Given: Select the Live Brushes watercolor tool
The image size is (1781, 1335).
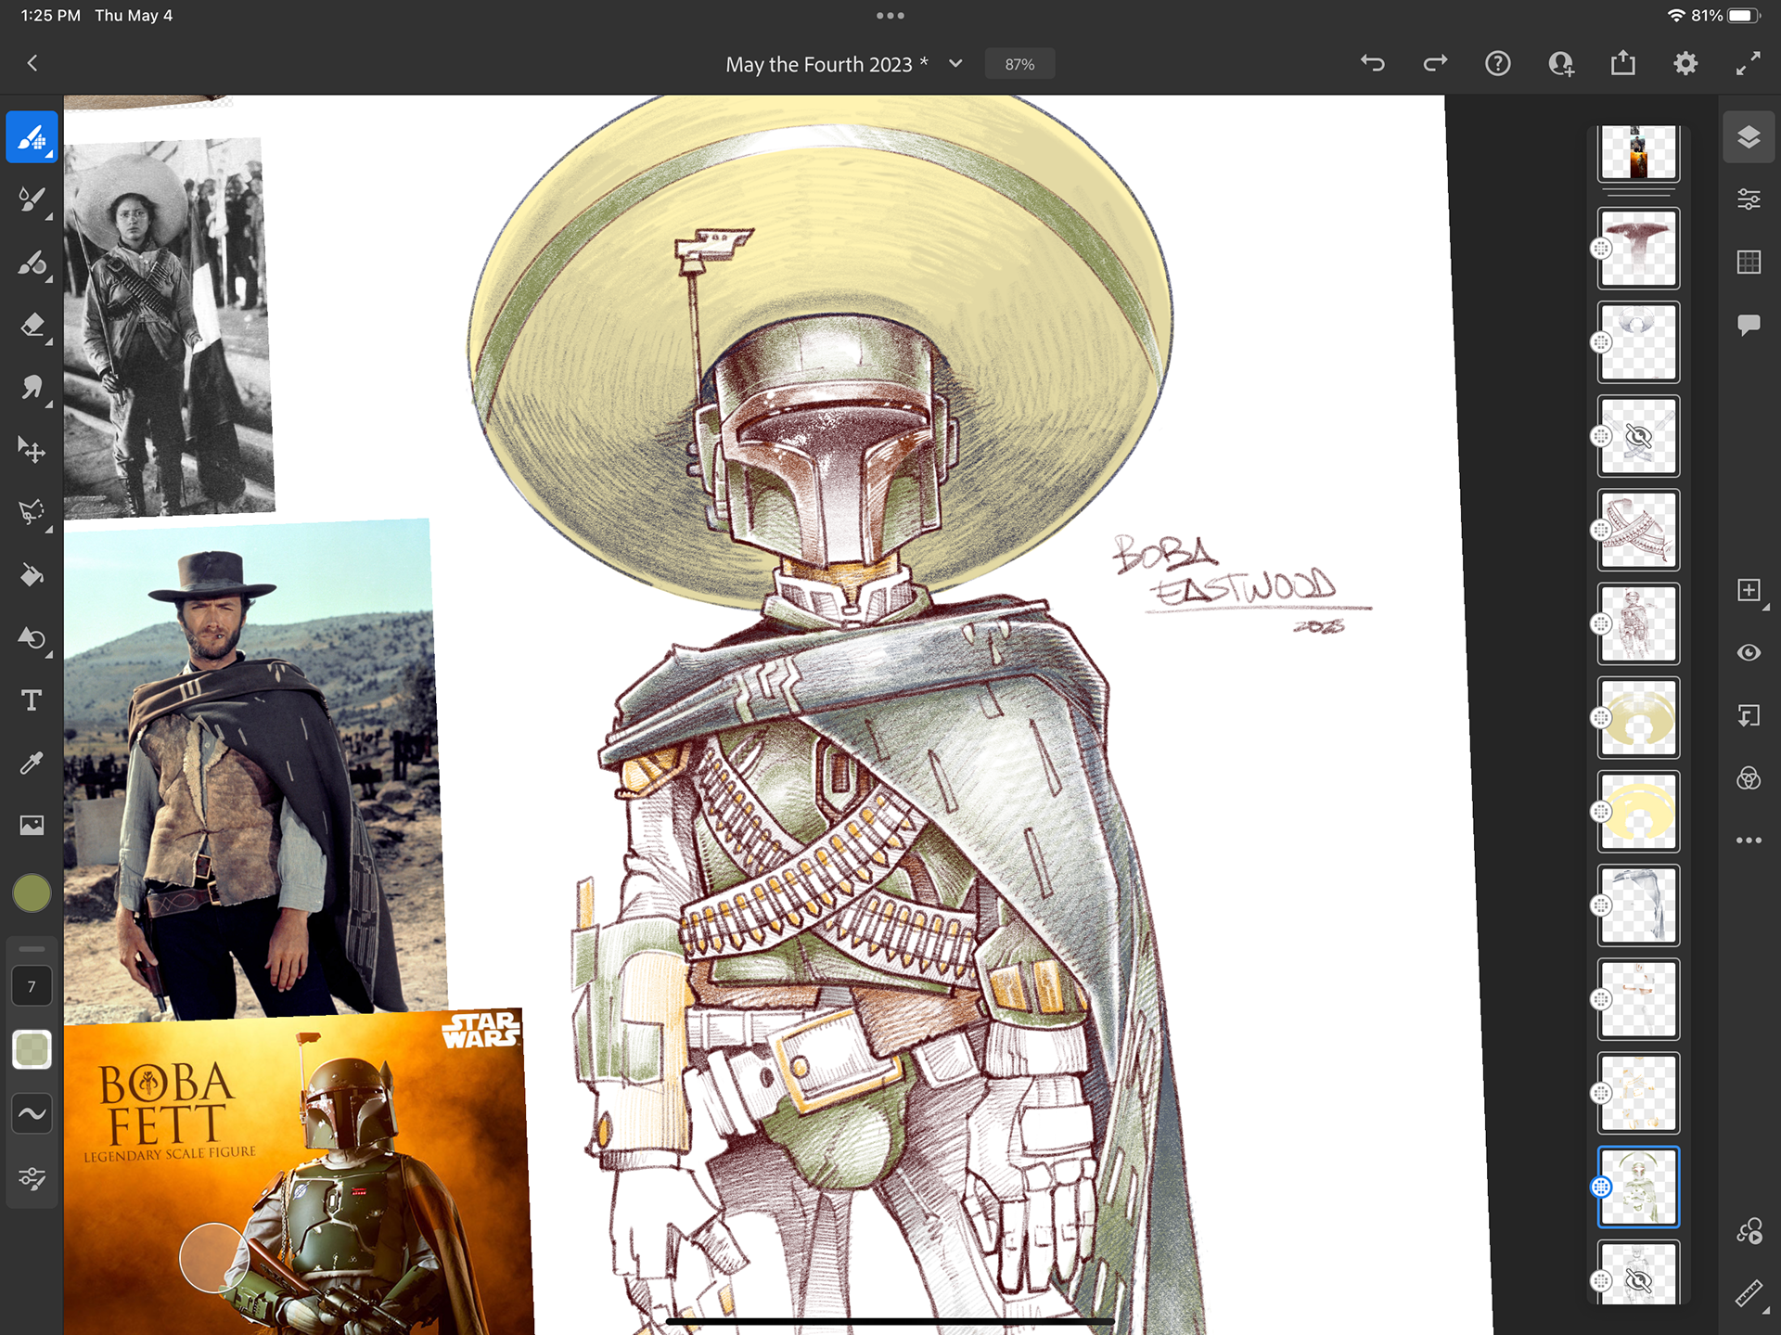Looking at the screenshot, I should click(x=32, y=199).
